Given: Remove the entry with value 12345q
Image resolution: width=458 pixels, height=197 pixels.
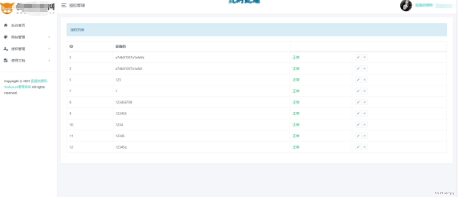Looking at the screenshot, I should point(364,147).
